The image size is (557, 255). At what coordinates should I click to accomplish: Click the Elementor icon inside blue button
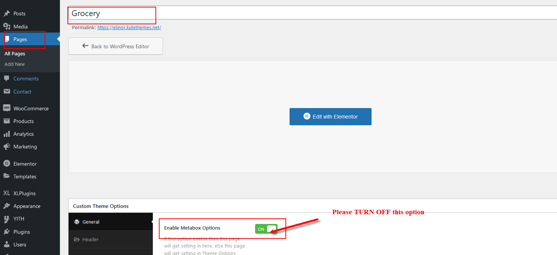pos(306,116)
